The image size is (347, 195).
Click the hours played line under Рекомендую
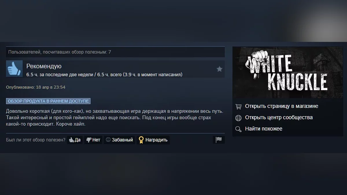point(104,75)
